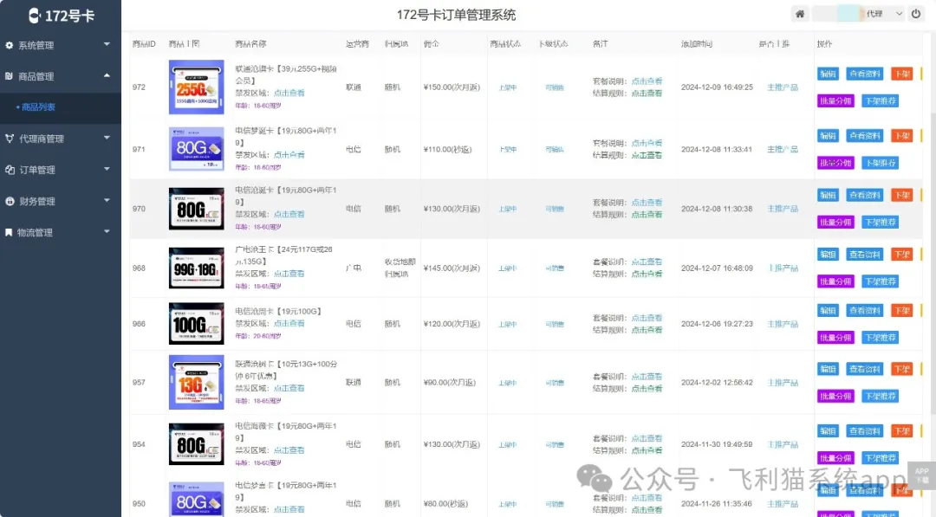Click 主推产品 link for product 972
The width and height of the screenshot is (936, 517).
783,87
